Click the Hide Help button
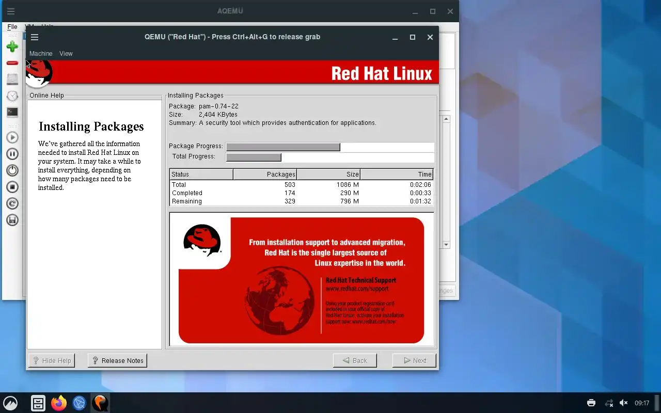Image resolution: width=661 pixels, height=413 pixels. coord(52,360)
